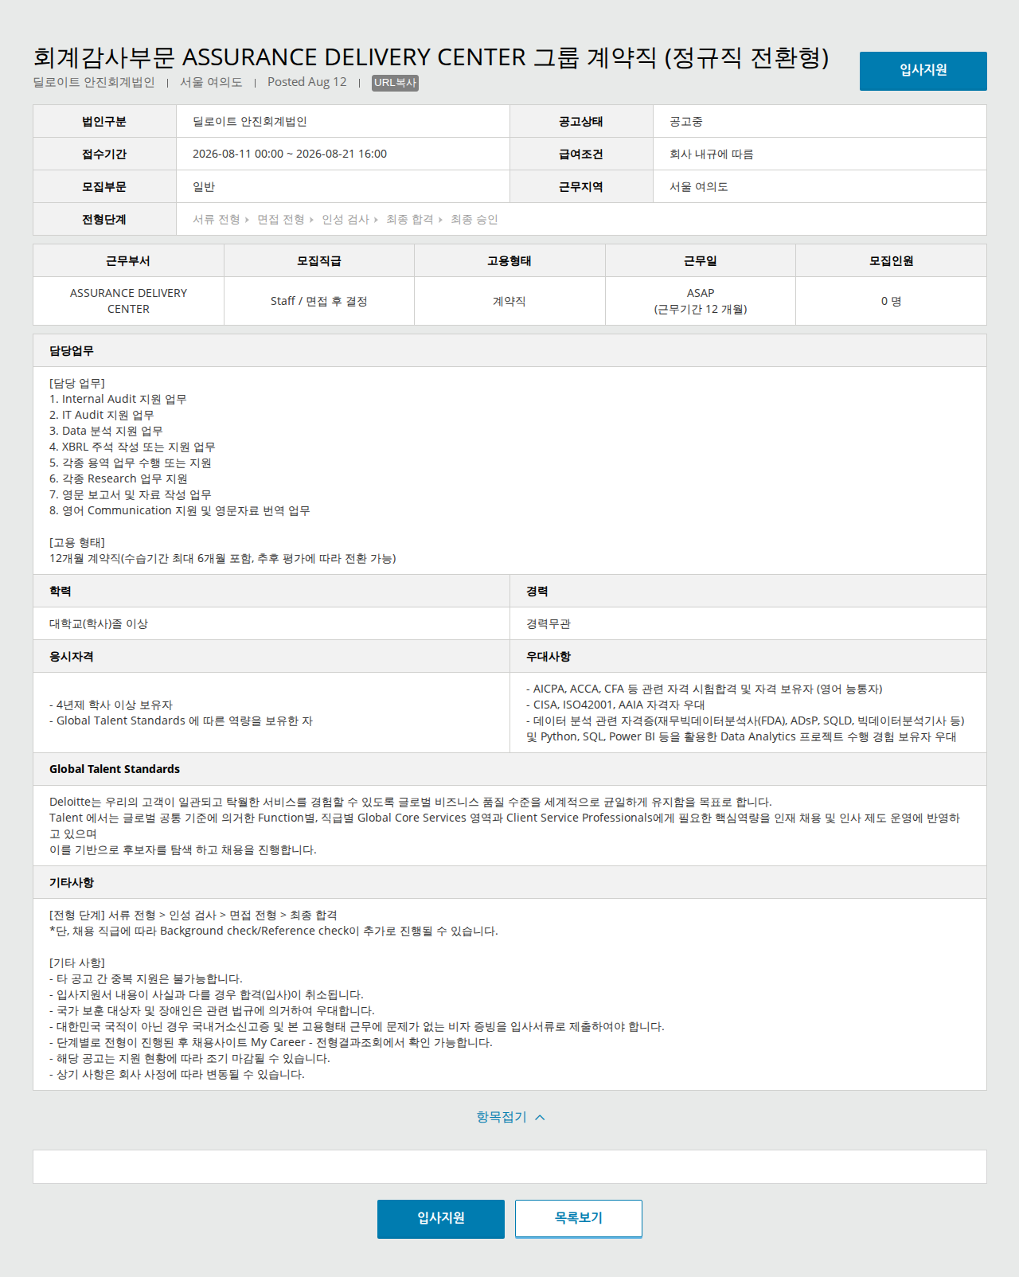Image resolution: width=1019 pixels, height=1277 pixels.
Task: Click the 목록보기 list button
Action: click(578, 1219)
